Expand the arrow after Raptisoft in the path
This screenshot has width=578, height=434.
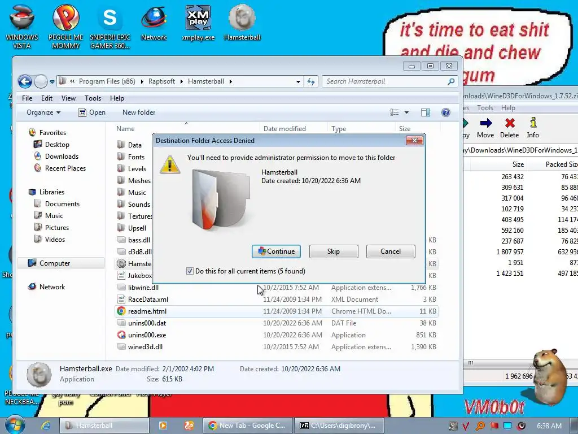(x=181, y=81)
